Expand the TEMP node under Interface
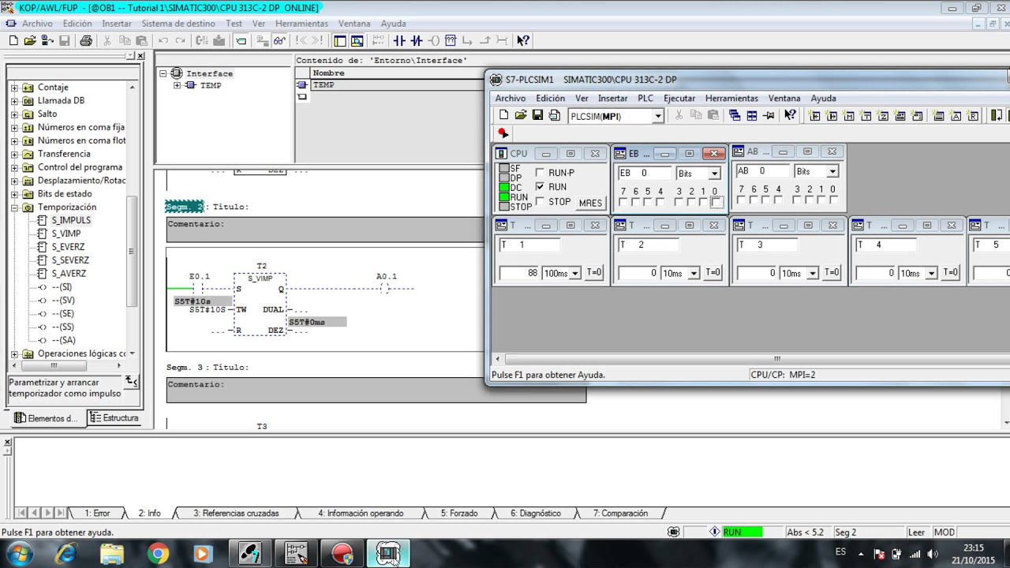Image resolution: width=1010 pixels, height=568 pixels. pyautogui.click(x=177, y=85)
